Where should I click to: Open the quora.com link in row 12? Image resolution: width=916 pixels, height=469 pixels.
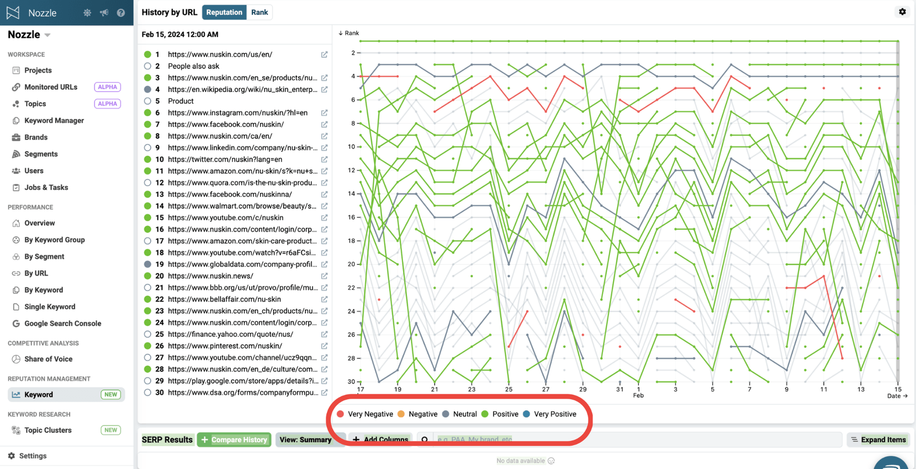point(242,182)
